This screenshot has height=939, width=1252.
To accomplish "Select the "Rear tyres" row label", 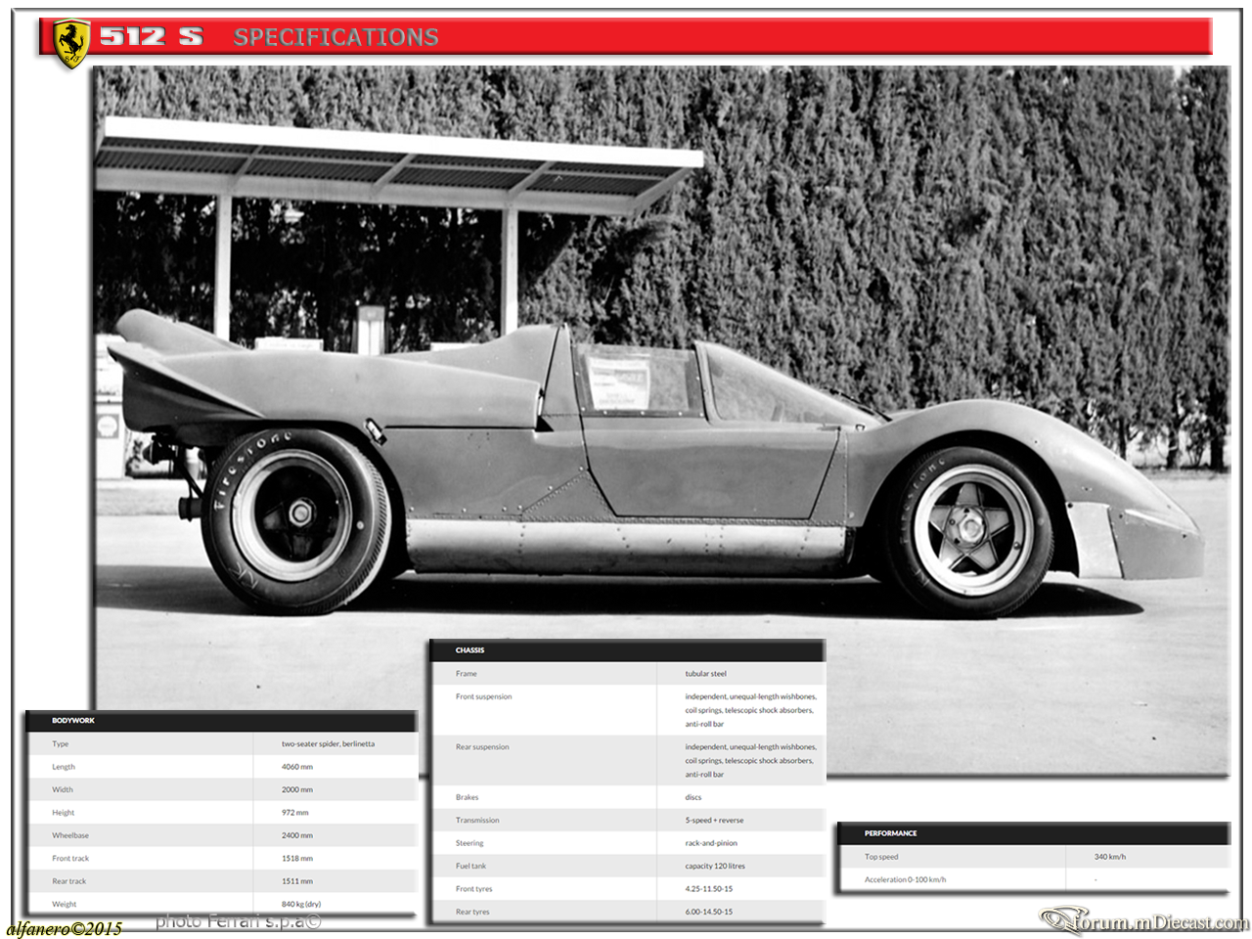I will (472, 912).
